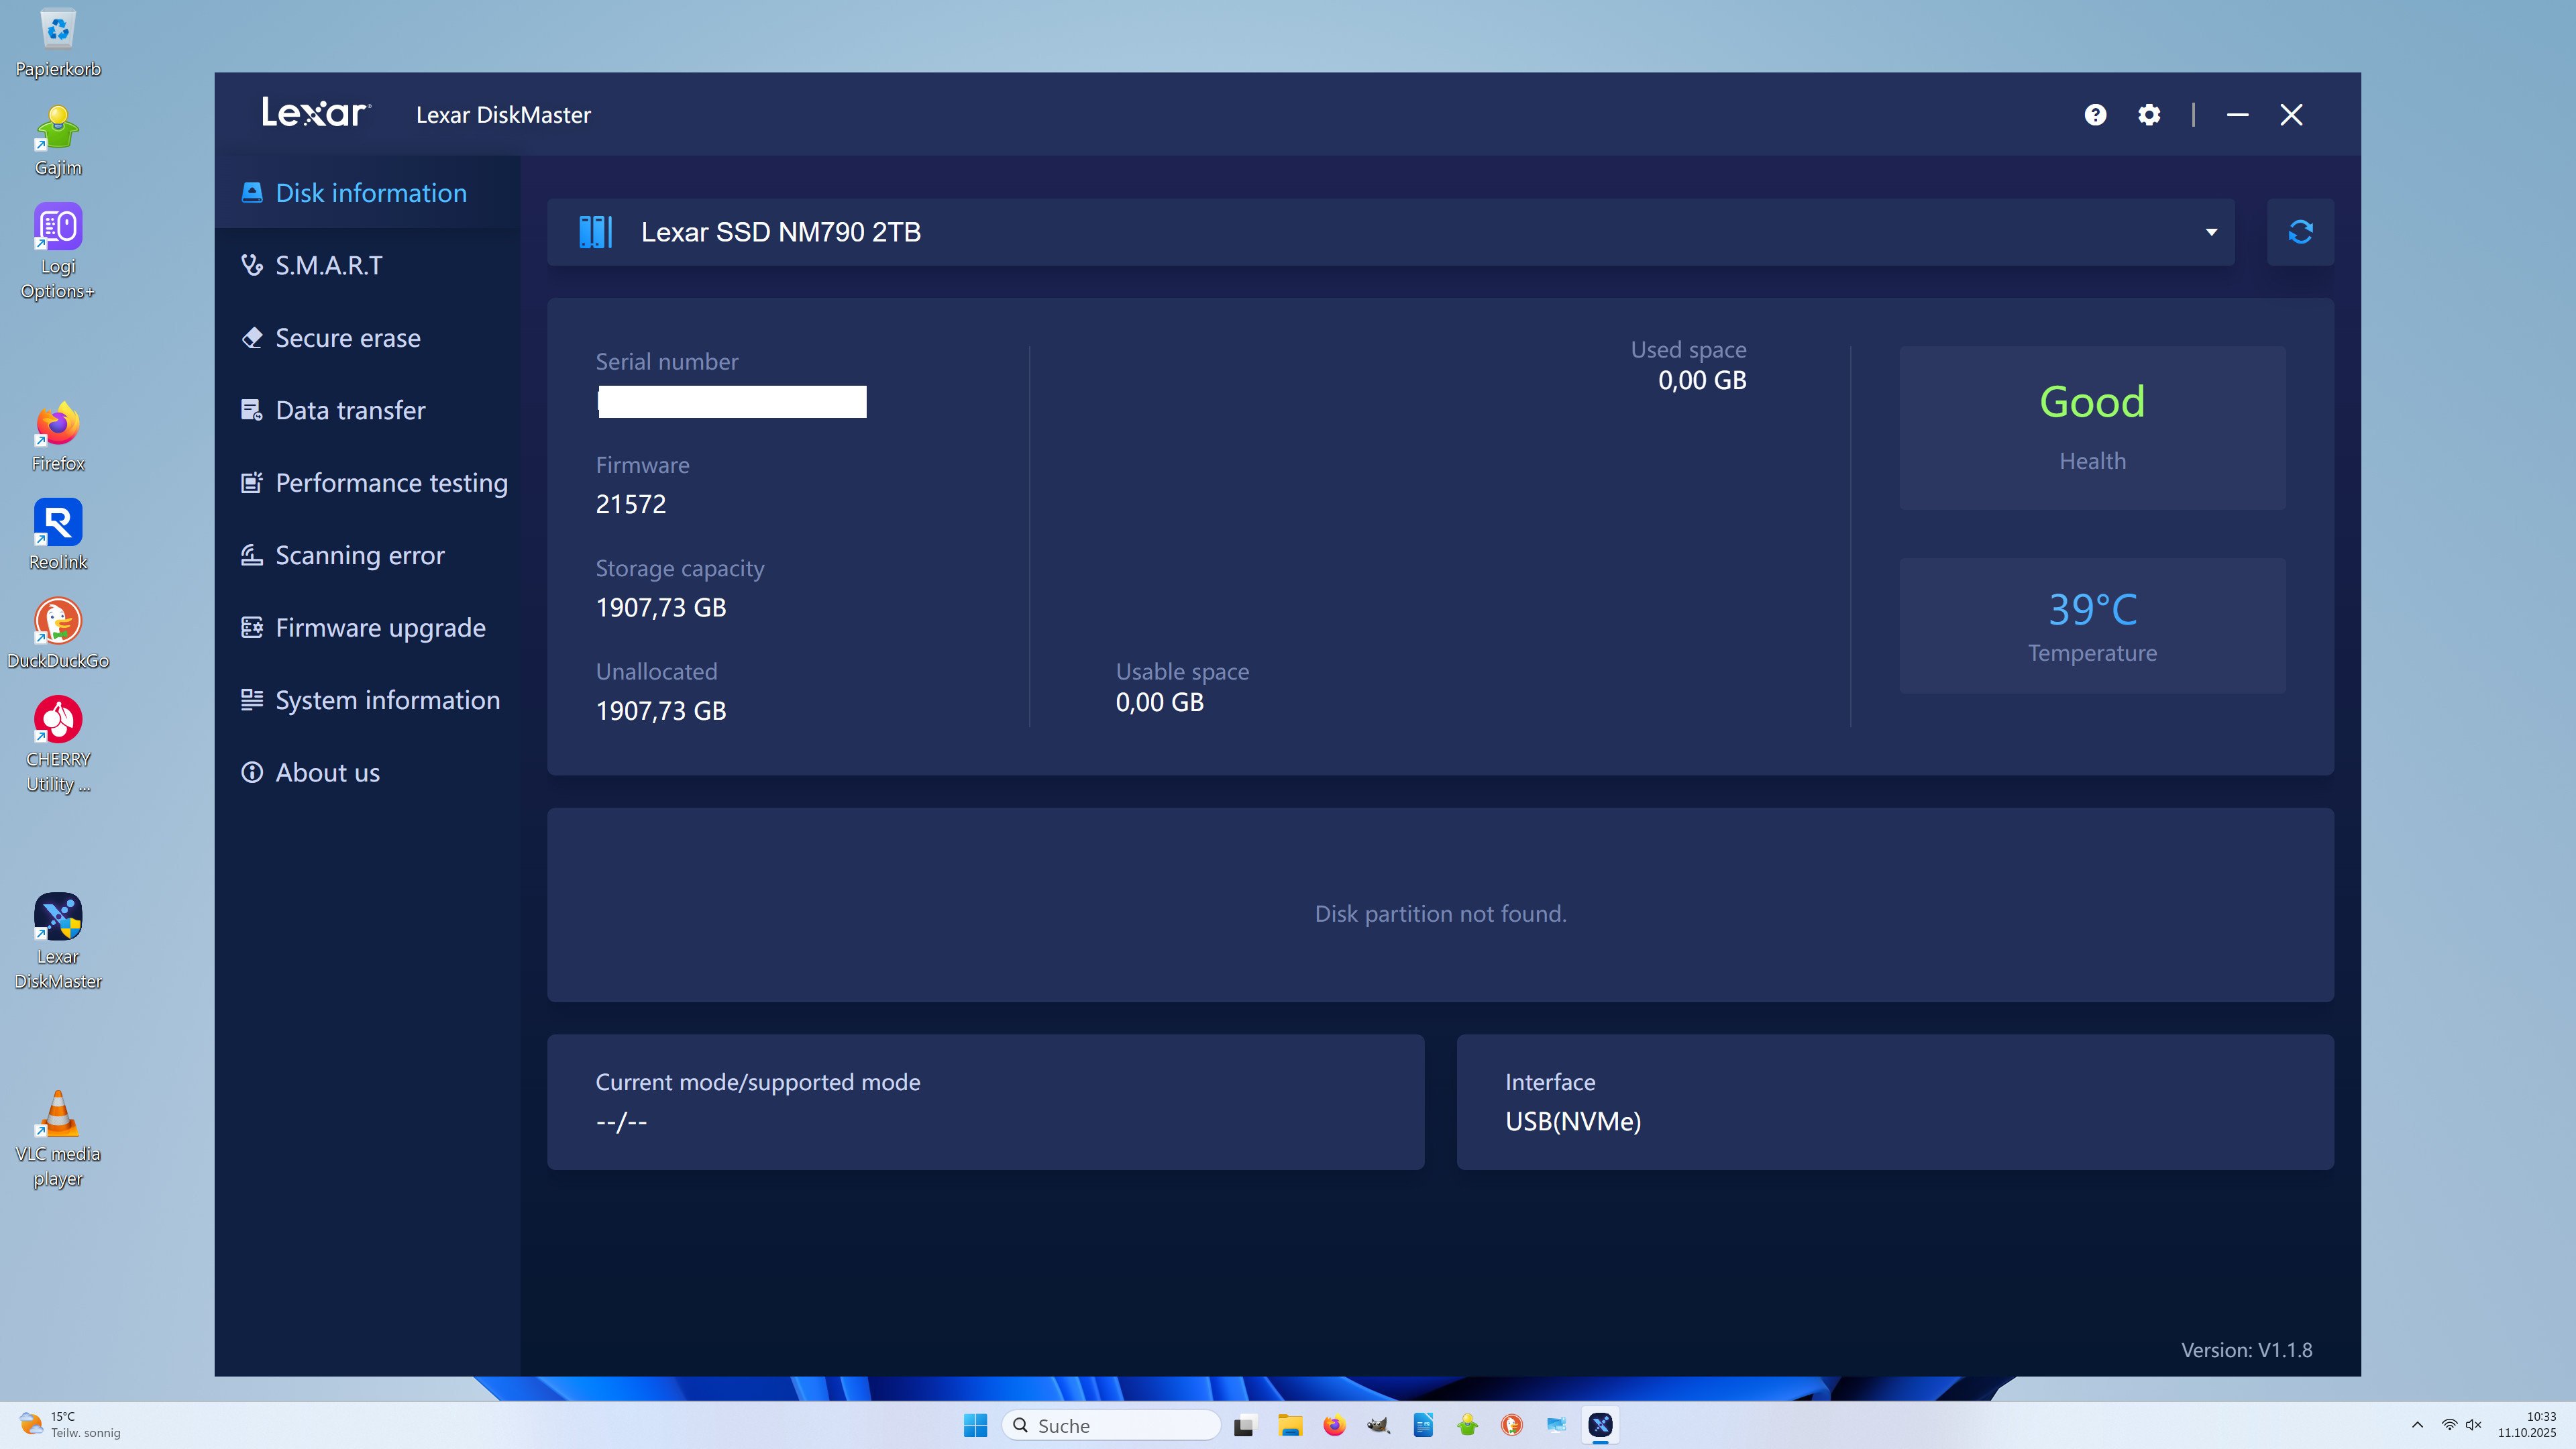Click the Good Health status card
This screenshot has height=1449, width=2576.
click(x=2092, y=428)
